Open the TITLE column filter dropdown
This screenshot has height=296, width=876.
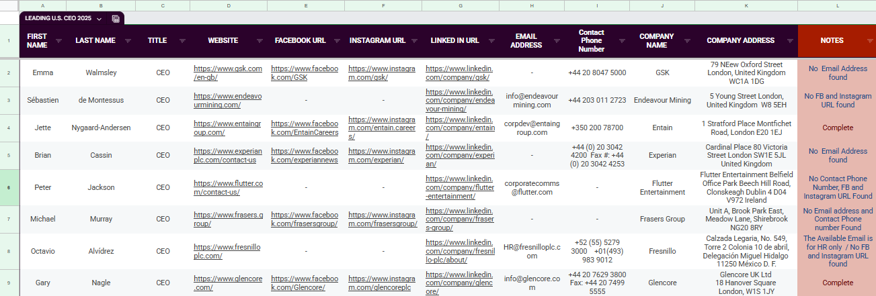click(x=182, y=41)
